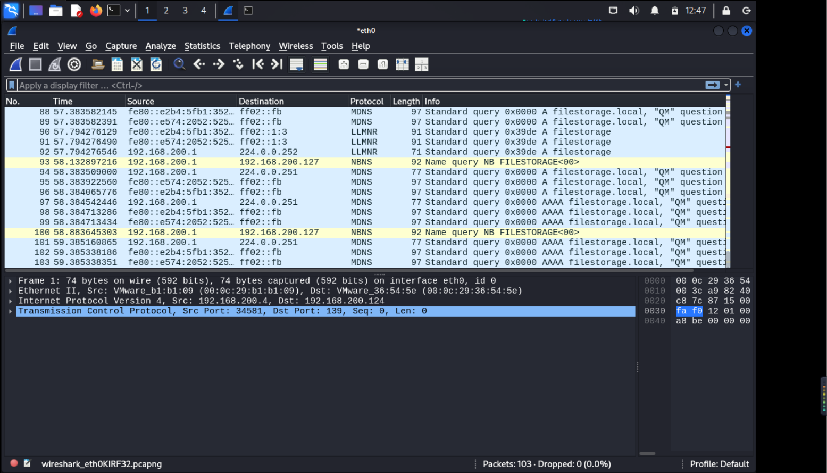
Task: Close the current capture file
Action: (137, 64)
